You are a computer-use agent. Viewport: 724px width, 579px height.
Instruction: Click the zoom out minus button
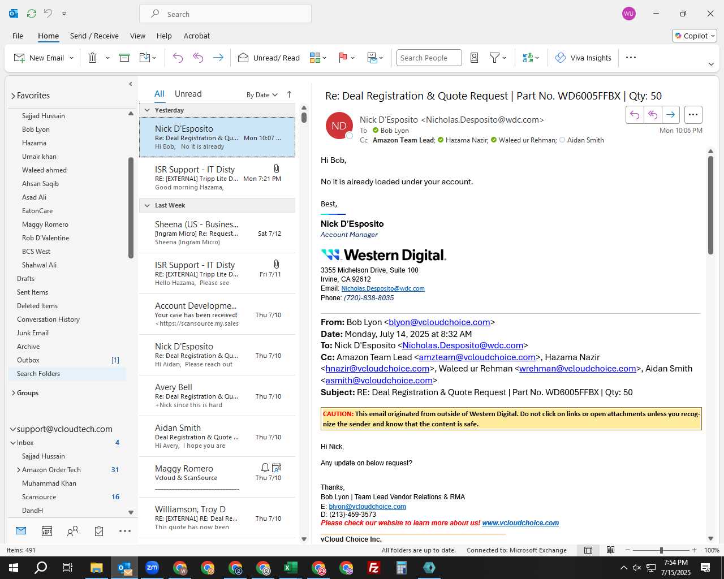coord(627,550)
